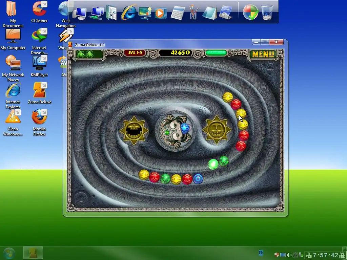
Task: Click Zuma taskbar button
Action: [33, 253]
